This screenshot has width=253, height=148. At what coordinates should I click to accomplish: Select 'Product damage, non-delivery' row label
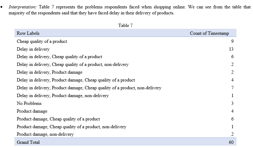coord(45,134)
